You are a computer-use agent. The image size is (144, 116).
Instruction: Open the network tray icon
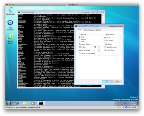click(x=125, y=103)
